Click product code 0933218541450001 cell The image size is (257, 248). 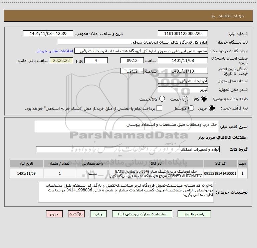(x=220, y=173)
